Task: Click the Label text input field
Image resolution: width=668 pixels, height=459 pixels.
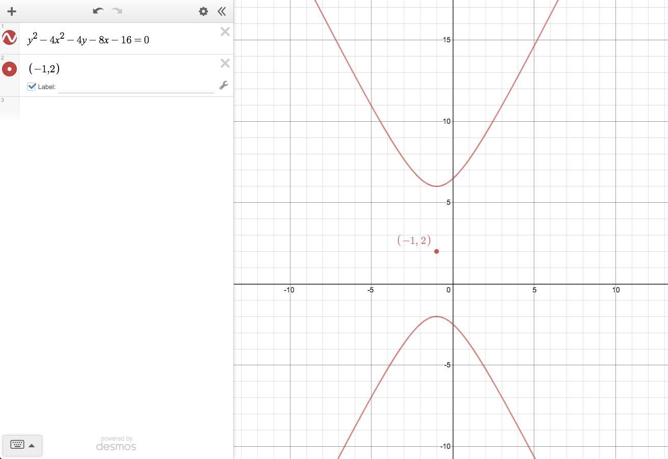Action: click(136, 87)
